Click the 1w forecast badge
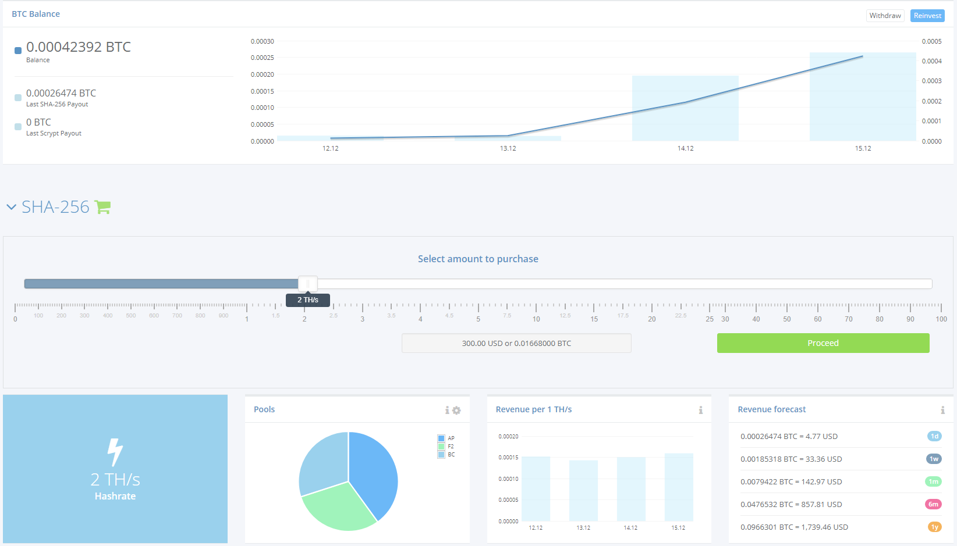 click(934, 459)
